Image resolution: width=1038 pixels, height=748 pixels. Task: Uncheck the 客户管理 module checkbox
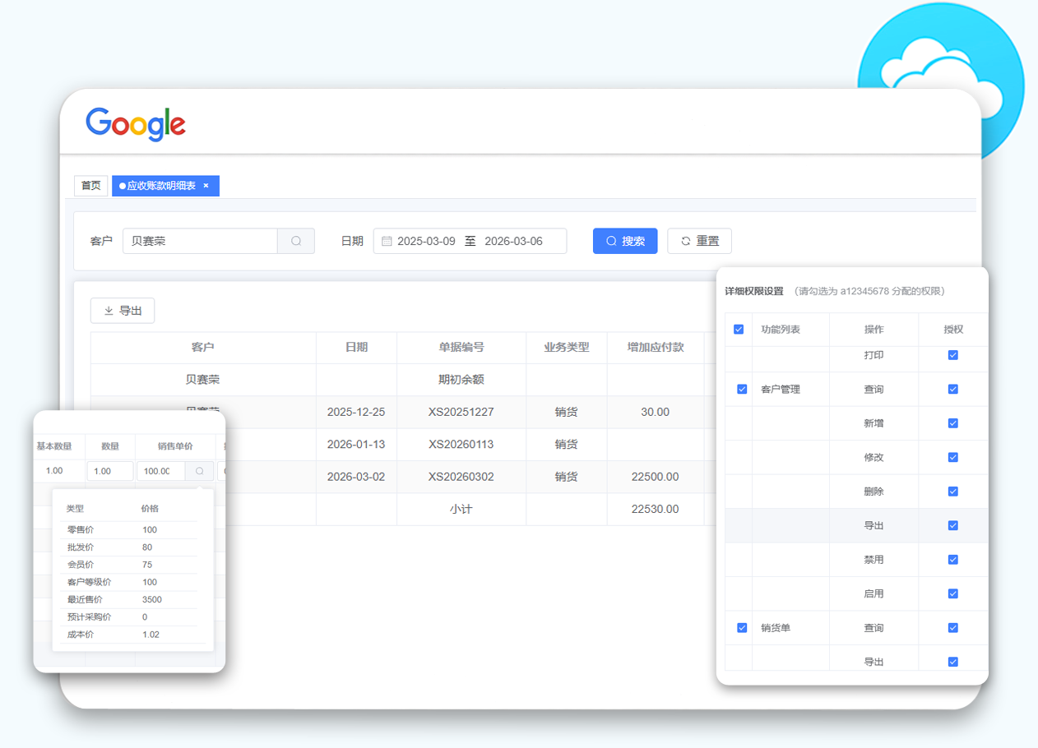point(742,389)
